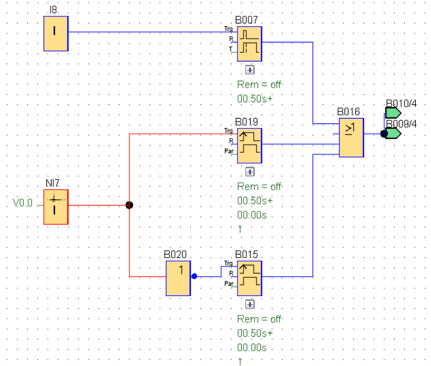
Task: Click 'Rem = off' under B019
Action: point(259,187)
